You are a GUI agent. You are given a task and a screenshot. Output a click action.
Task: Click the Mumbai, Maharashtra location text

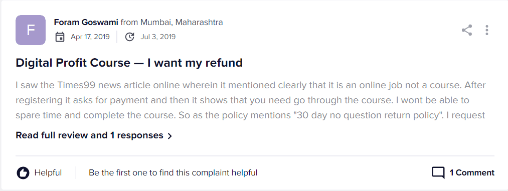[182, 23]
